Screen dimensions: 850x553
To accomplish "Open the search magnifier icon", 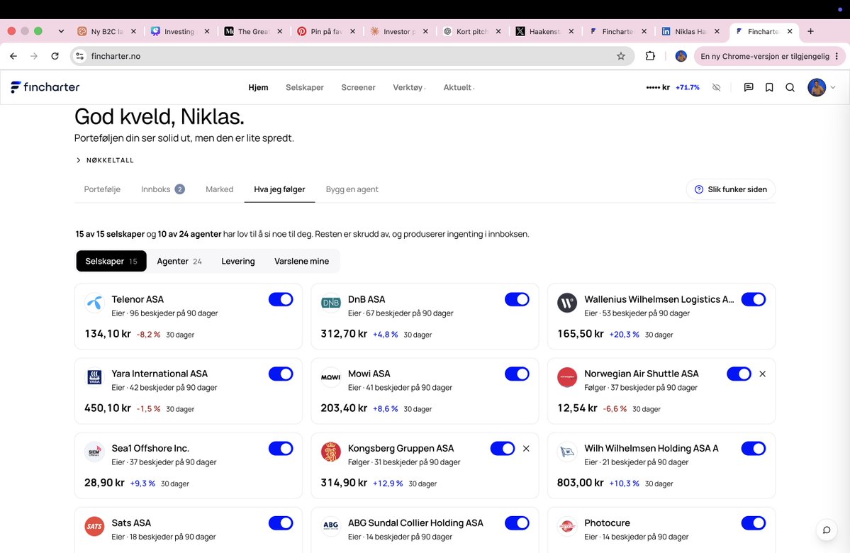I will click(790, 87).
